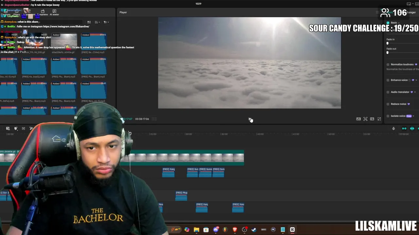Click the timeline playhead marker
Image resolution: width=419 pixels, height=235 pixels.
tap(130, 133)
